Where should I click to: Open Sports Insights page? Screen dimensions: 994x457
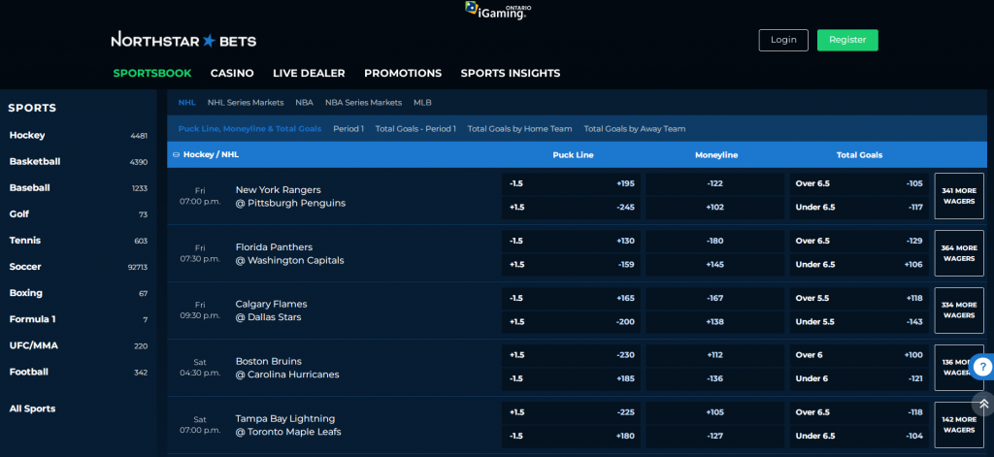pos(511,74)
